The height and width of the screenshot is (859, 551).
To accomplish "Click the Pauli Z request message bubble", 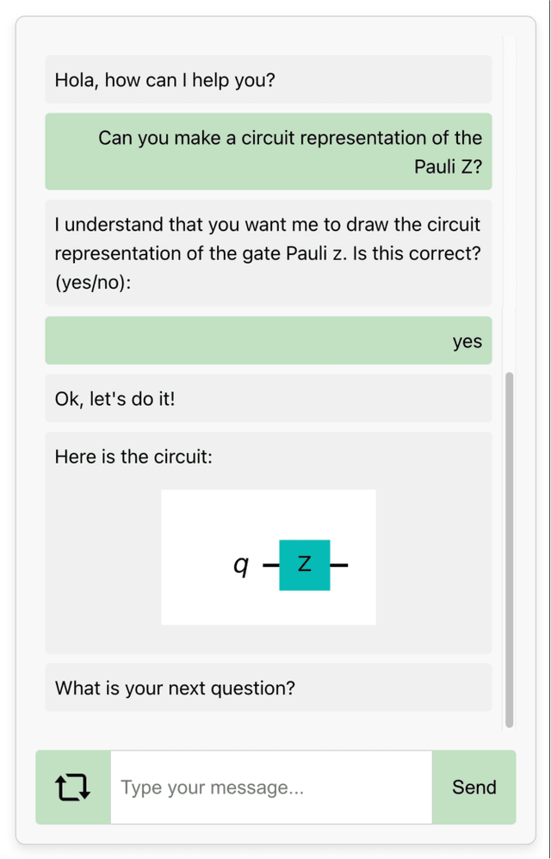I will point(268,152).
